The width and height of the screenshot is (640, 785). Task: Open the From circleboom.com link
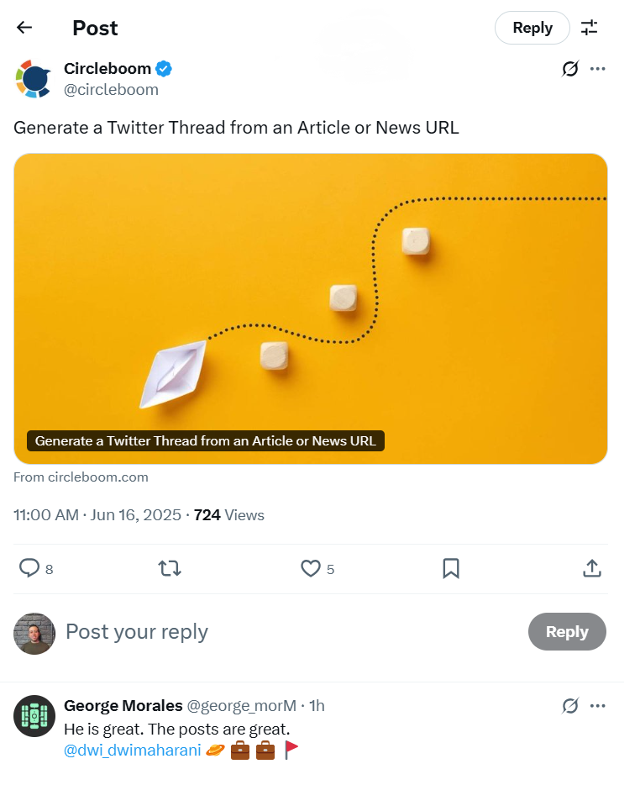click(x=80, y=477)
